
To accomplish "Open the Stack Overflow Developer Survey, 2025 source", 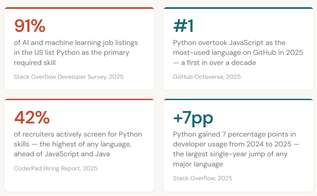I will 69,77.
